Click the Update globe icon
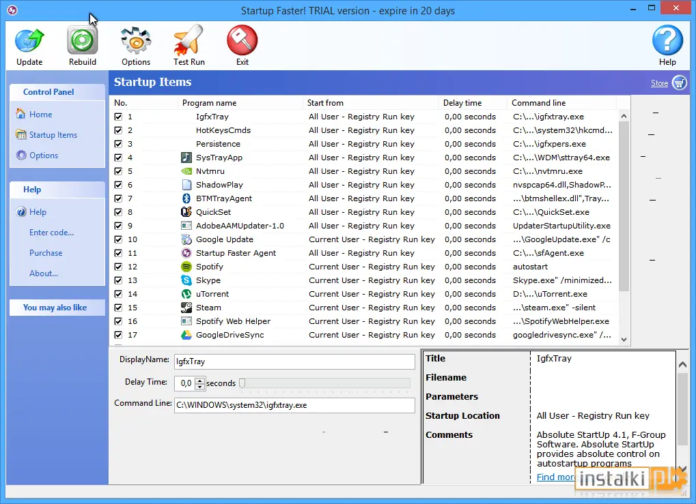696x504 pixels. coord(29,41)
